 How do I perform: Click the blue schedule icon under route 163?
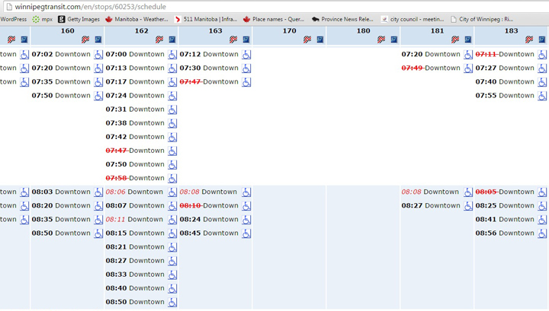pos(246,40)
